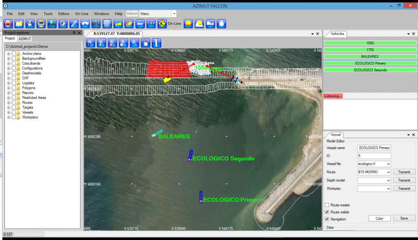The width and height of the screenshot is (418, 240).
Task: Click the save floppy disk icon
Action: 30,23
